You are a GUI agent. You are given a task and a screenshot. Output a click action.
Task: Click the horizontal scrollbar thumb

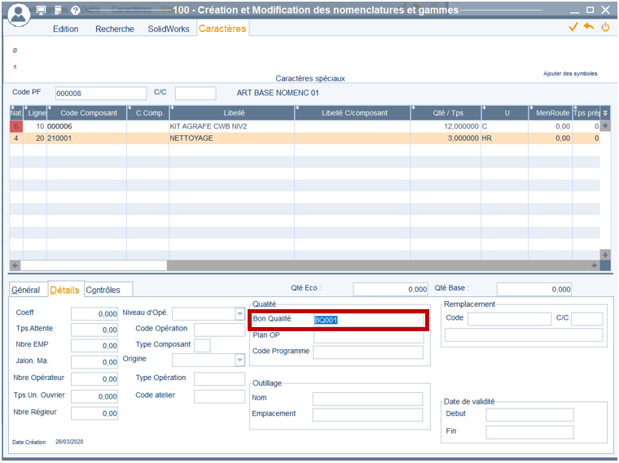pyautogui.click(x=94, y=265)
